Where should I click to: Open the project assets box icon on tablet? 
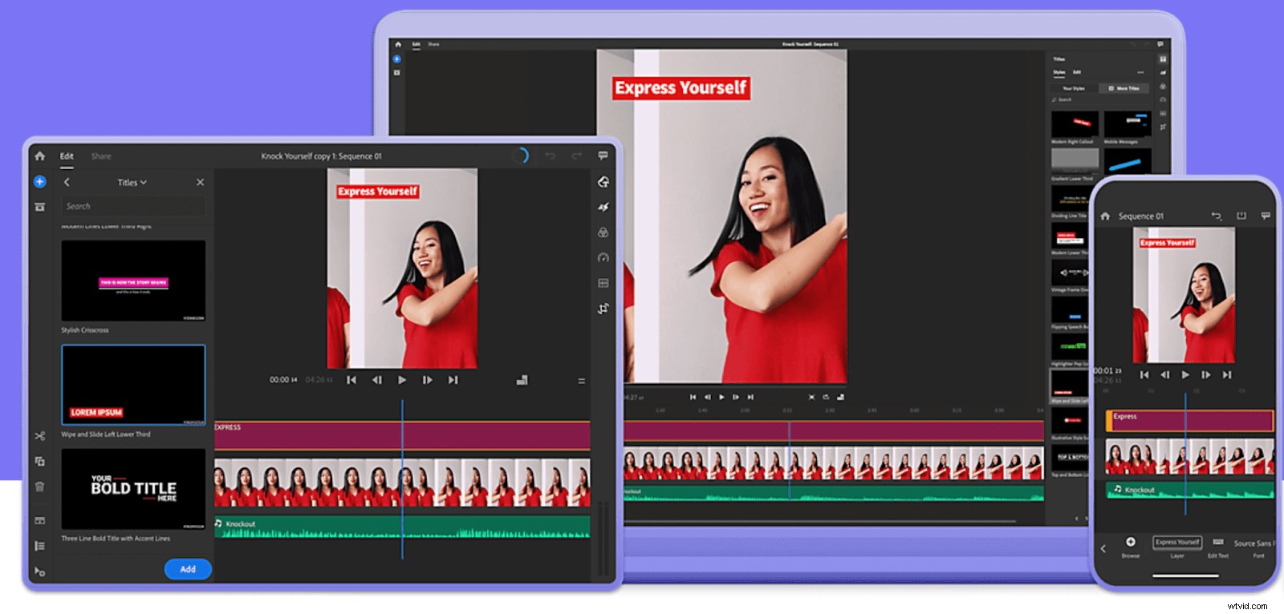pyautogui.click(x=39, y=207)
